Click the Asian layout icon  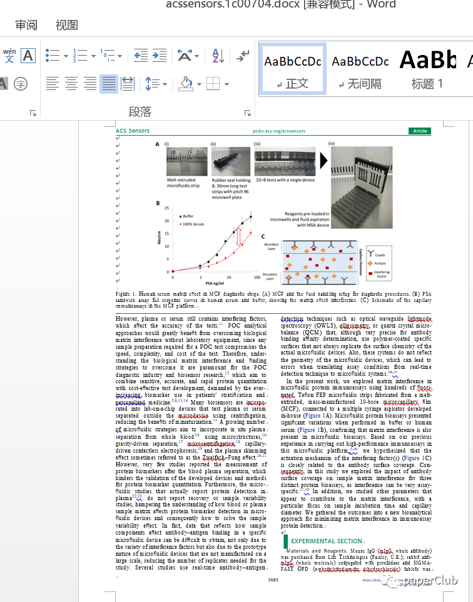[185, 55]
